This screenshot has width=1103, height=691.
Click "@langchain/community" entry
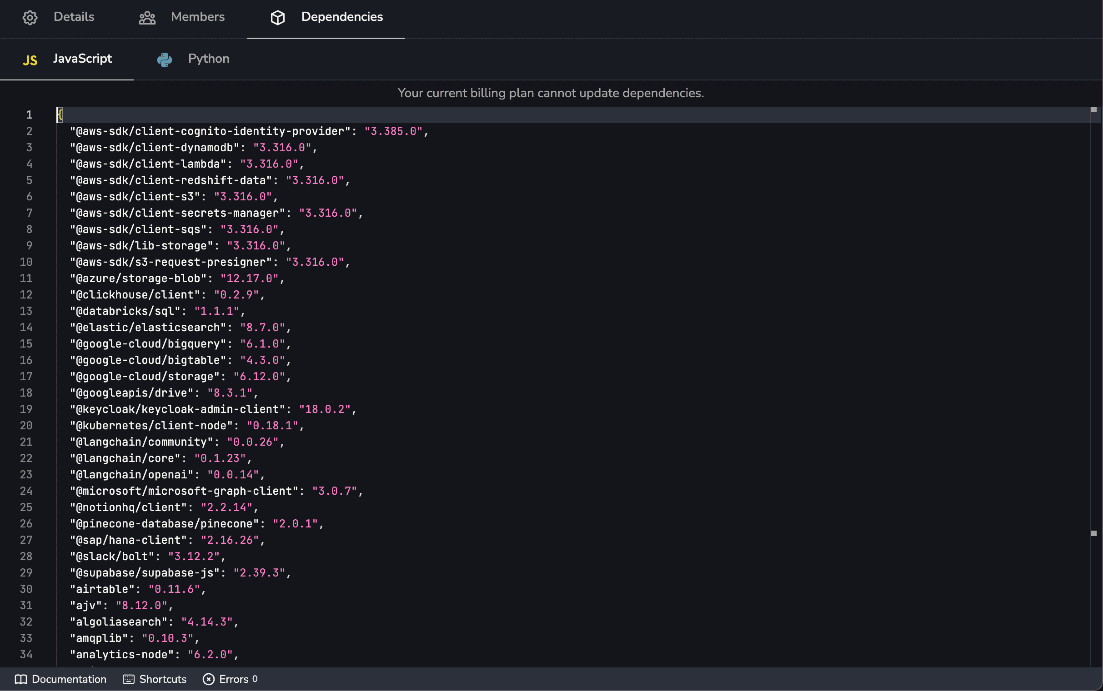click(177, 442)
